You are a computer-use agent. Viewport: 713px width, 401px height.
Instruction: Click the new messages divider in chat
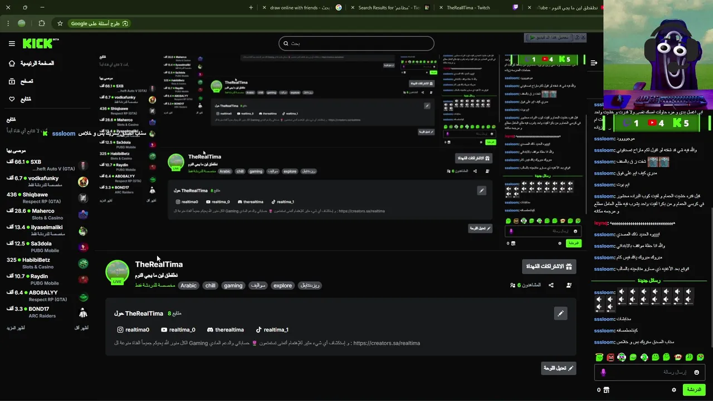(648, 281)
